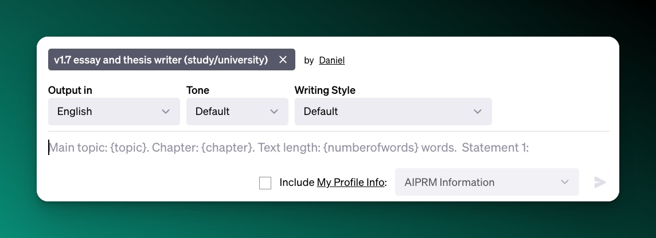
Task: Click the Writing Style dropdown chevron arrow
Action: (478, 112)
